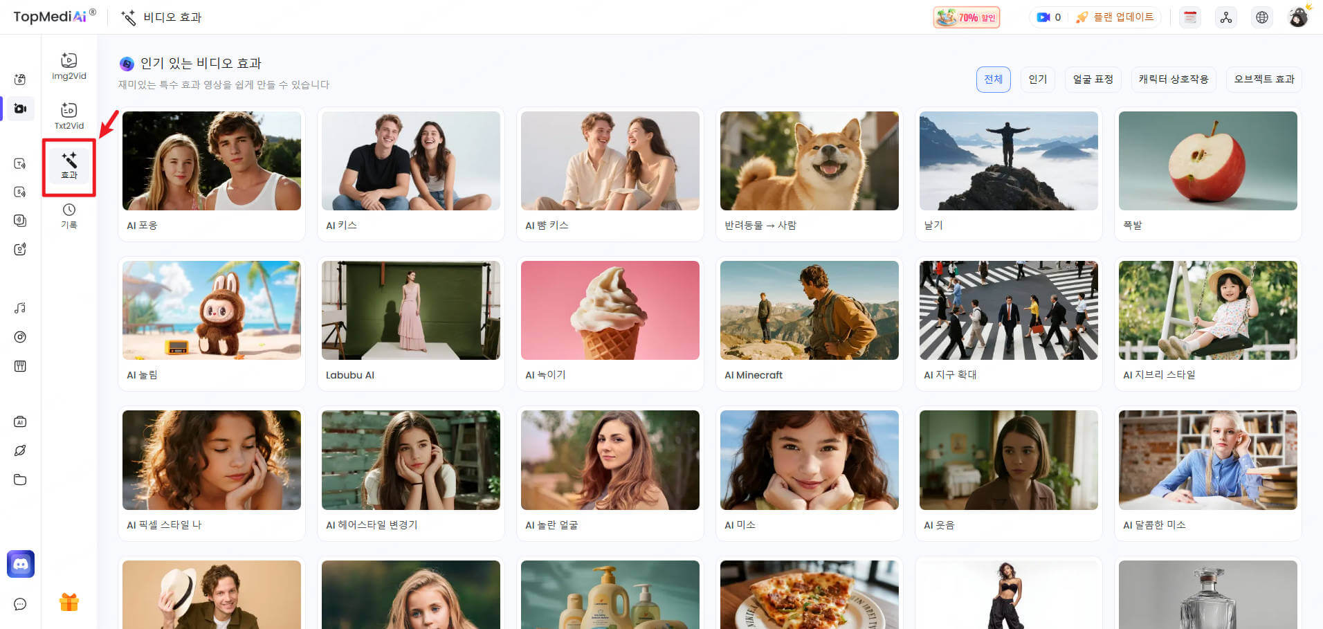Open the AI 뺨 키스 effect thumbnail
Viewport: 1323px width, 629px height.
coord(610,161)
